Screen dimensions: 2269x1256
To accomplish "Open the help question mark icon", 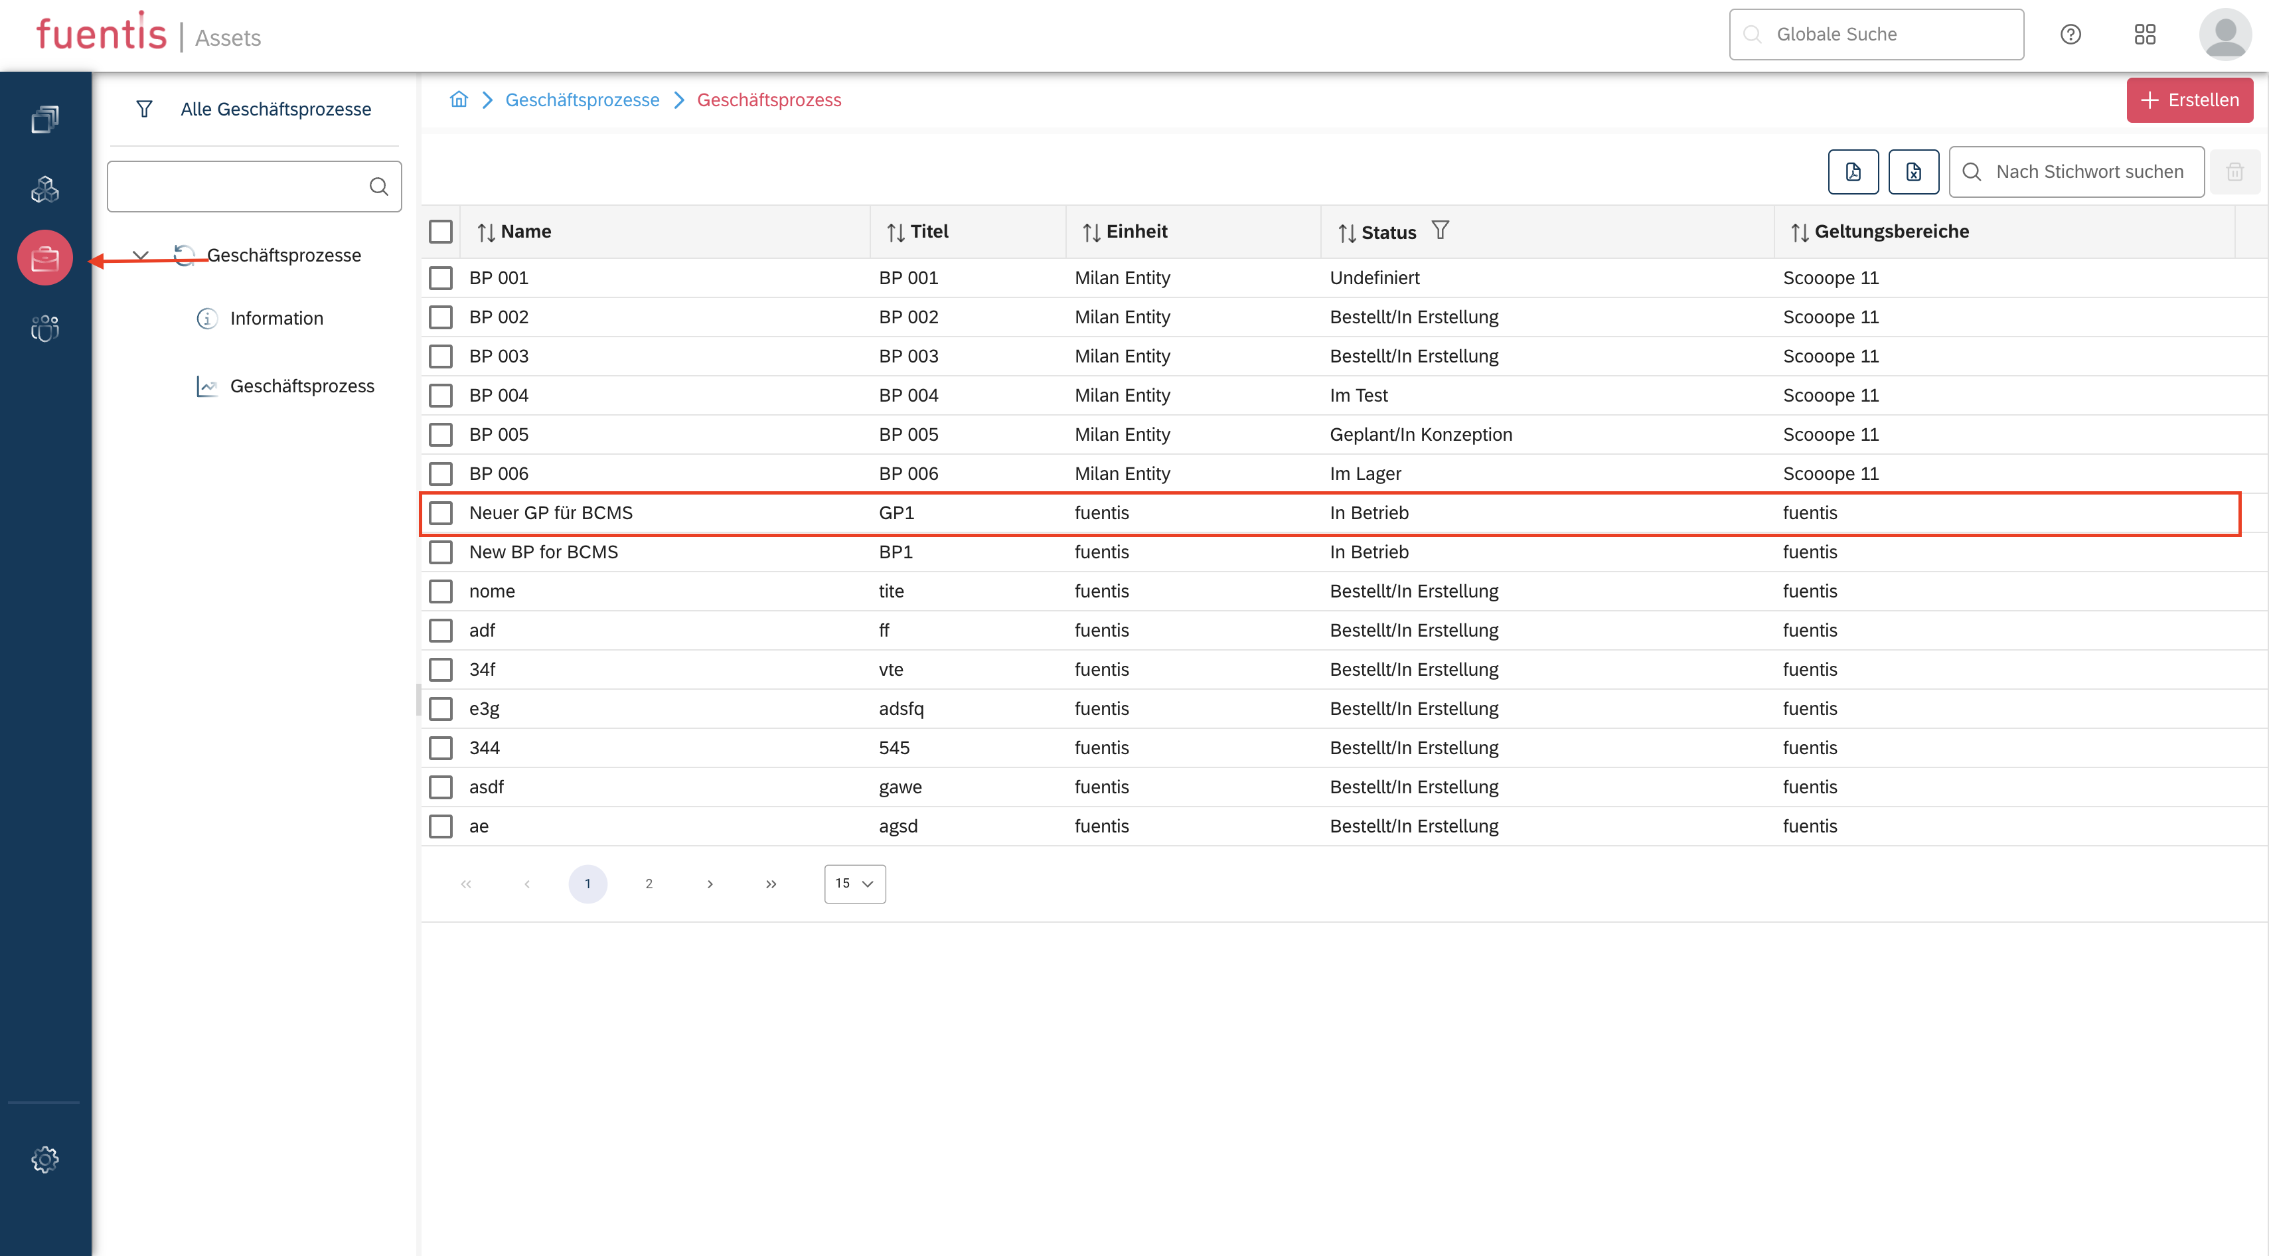I will (2070, 35).
